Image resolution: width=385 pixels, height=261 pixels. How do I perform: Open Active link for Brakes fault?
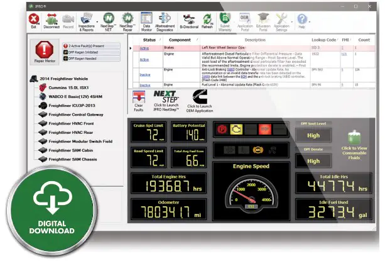coord(144,48)
